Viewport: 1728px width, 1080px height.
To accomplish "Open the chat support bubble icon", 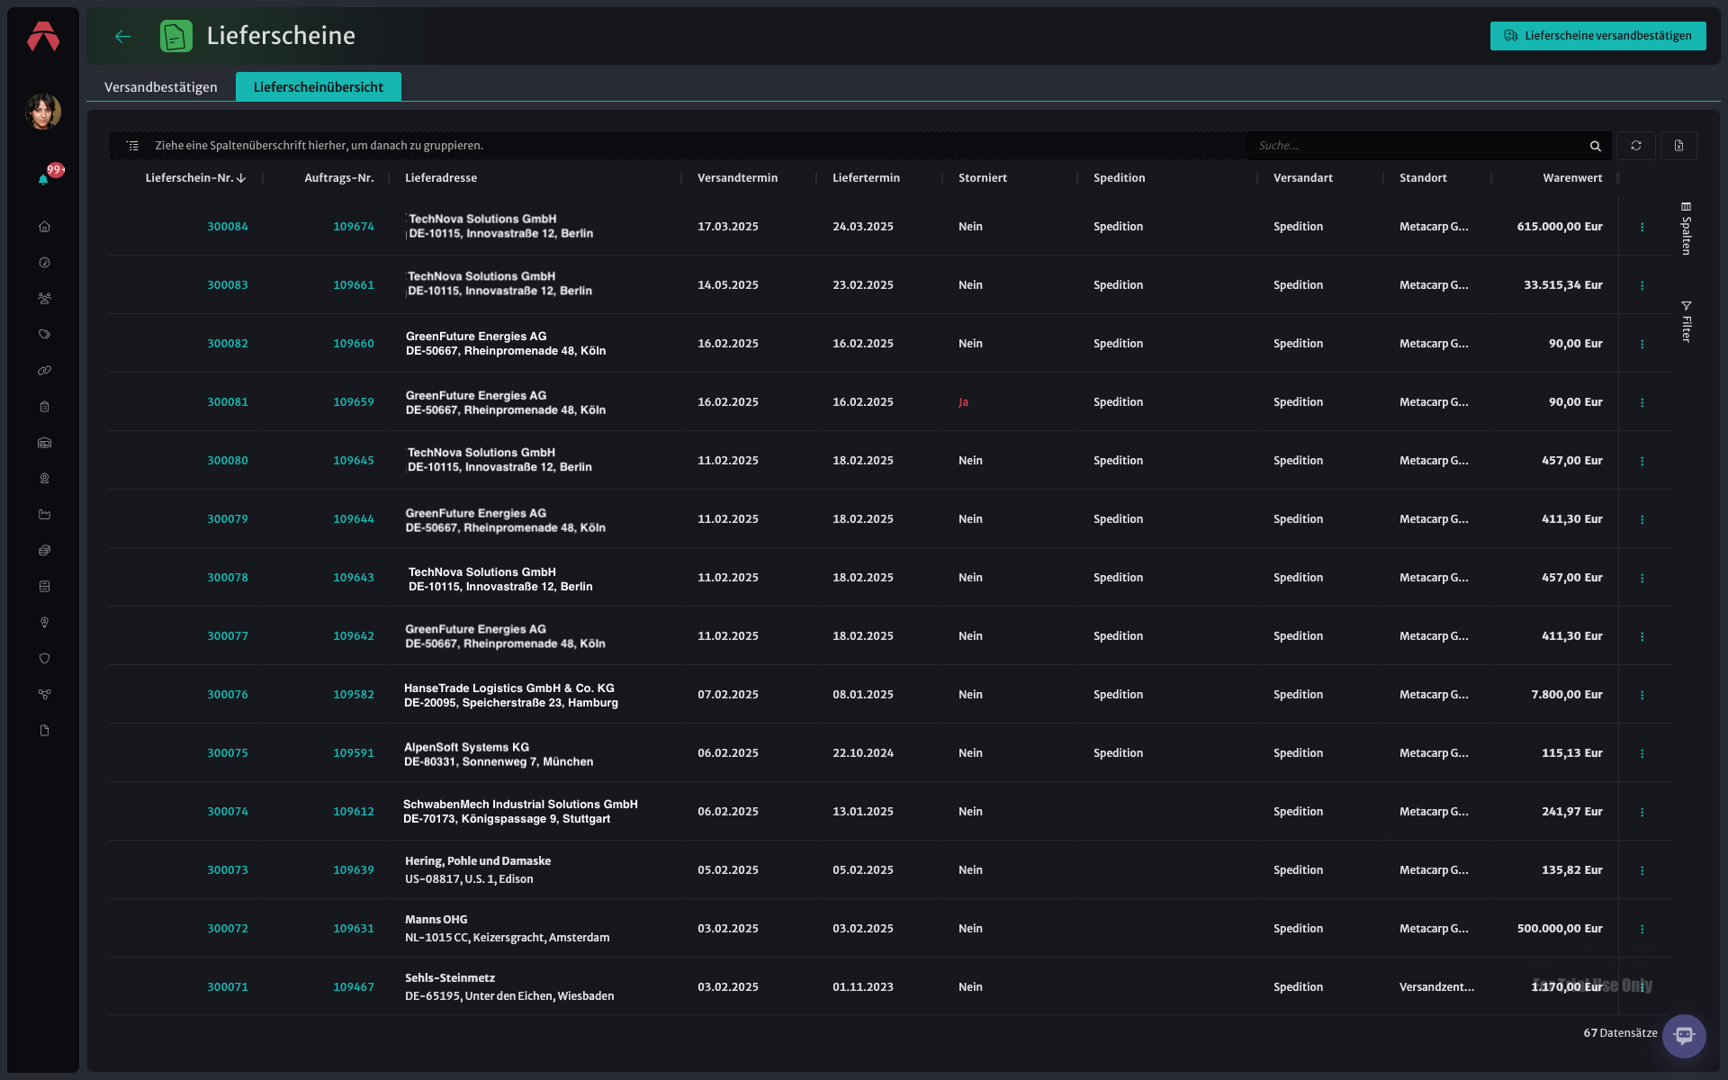I will (x=1684, y=1036).
